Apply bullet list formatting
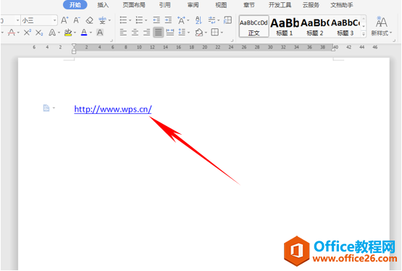Image resolution: width=402 pixels, height=271 pixels. (124, 20)
